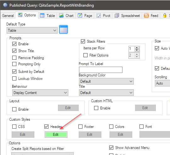Open the Default Type dropdown
The width and height of the screenshot is (170, 155).
click(32, 30)
